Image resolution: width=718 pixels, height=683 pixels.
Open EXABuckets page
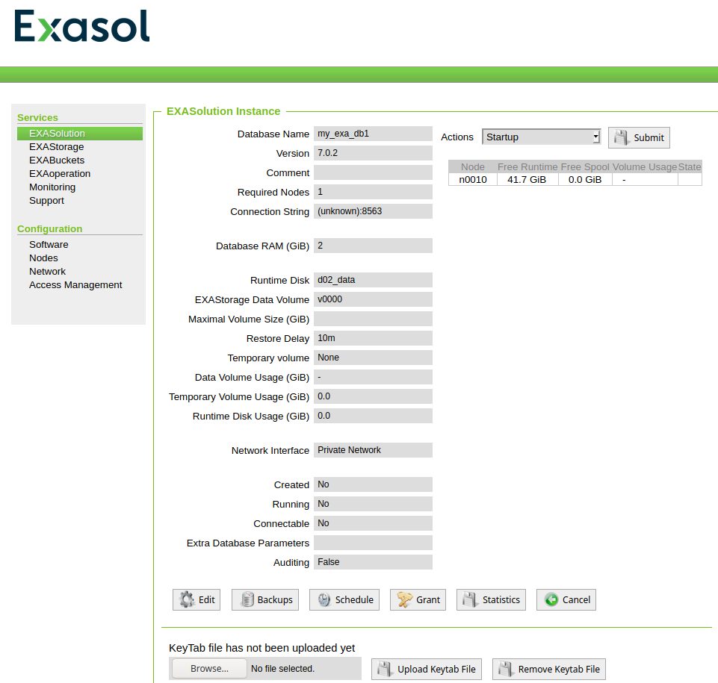coord(57,160)
